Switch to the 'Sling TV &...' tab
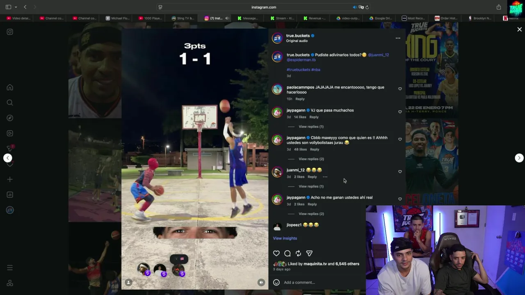 (184, 18)
